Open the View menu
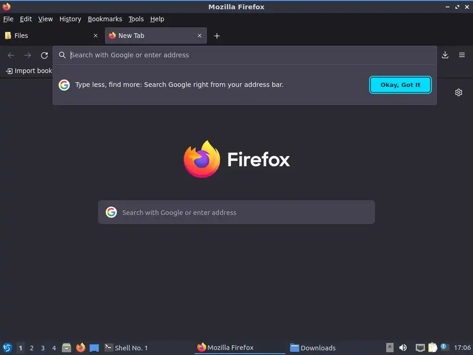Image resolution: width=473 pixels, height=355 pixels. (x=46, y=19)
